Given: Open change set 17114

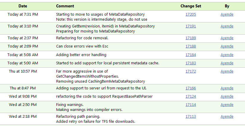Looking at the screenshot, I should (191, 105).
